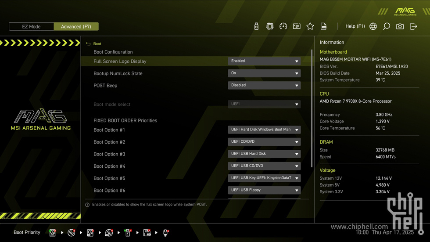430x242 pixels.
Task: Expand Boot Option #3 UEFI USB Hard Disk dropdown
Action: tap(264, 154)
